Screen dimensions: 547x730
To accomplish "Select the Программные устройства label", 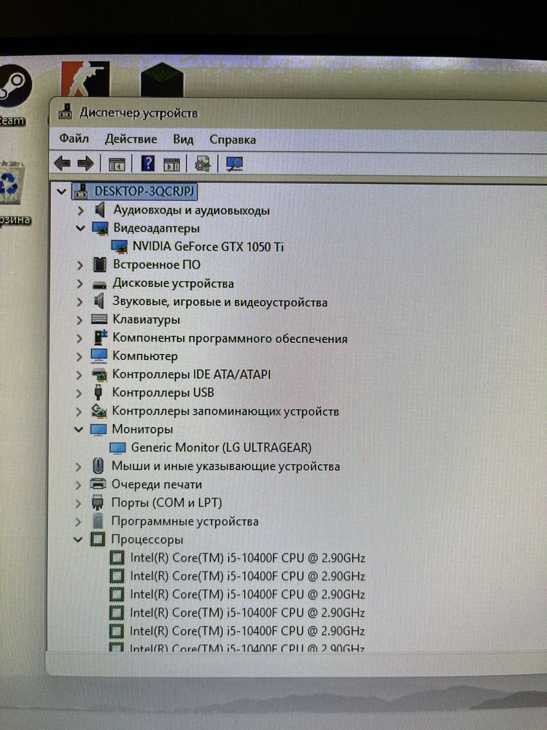I will pyautogui.click(x=185, y=521).
